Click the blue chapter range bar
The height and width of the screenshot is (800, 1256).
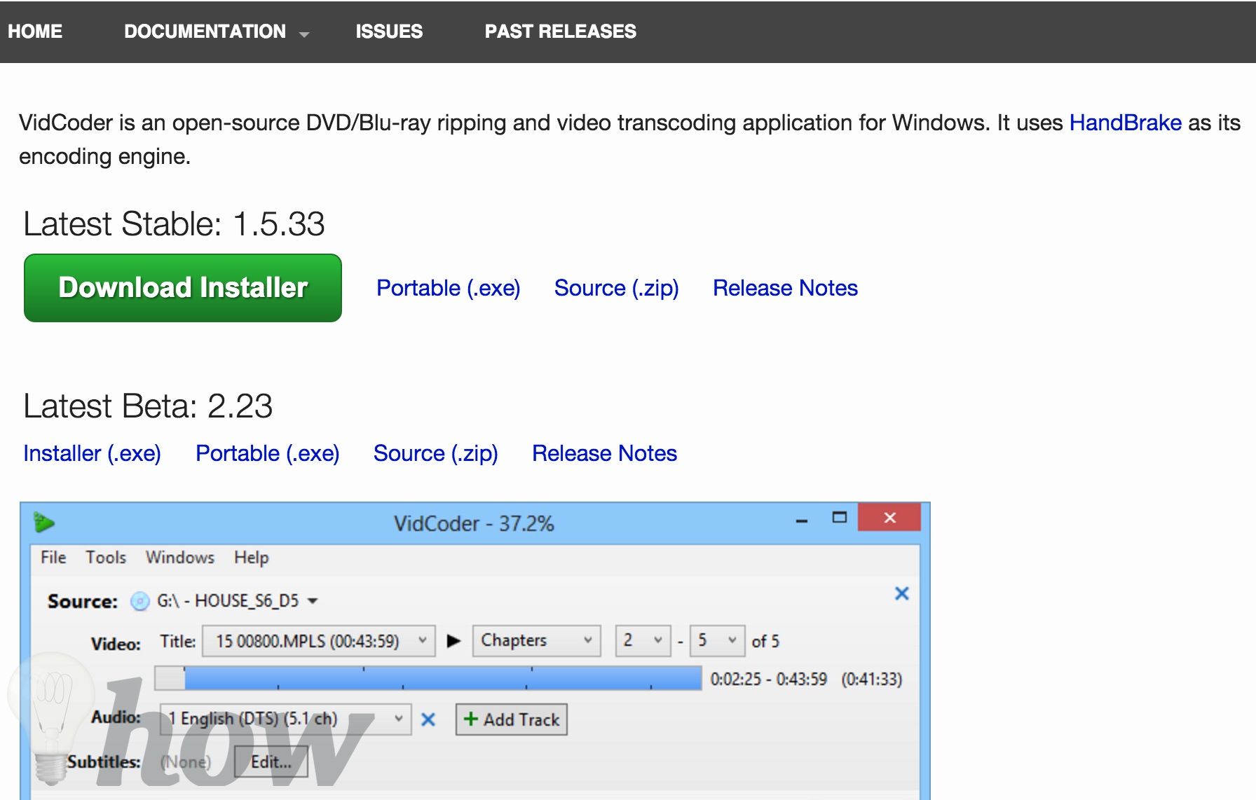[443, 678]
